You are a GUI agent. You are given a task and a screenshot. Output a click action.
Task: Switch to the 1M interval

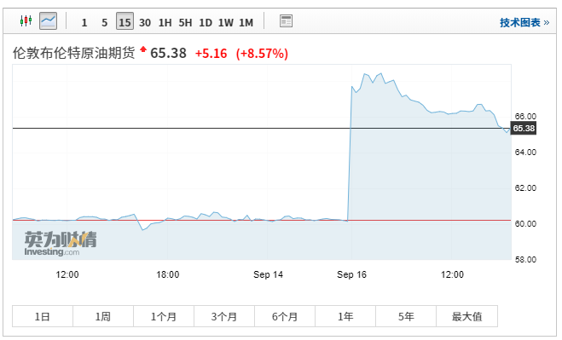246,22
